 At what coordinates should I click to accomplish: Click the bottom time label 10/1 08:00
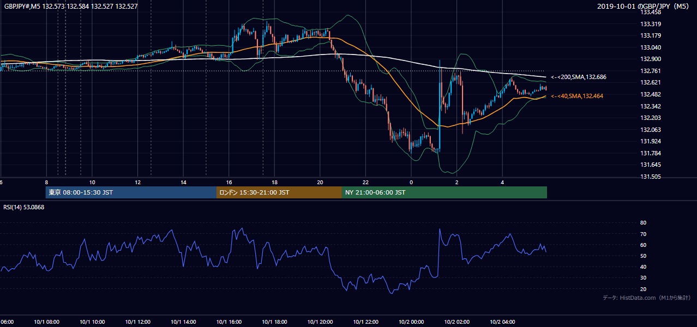pyautogui.click(x=47, y=322)
